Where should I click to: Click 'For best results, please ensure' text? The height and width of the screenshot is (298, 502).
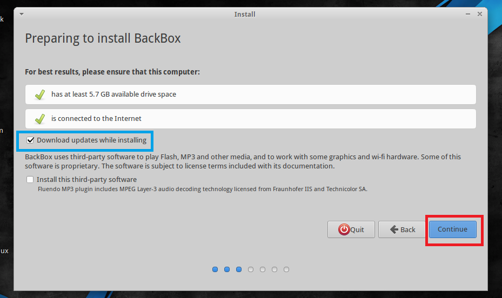[112, 72]
